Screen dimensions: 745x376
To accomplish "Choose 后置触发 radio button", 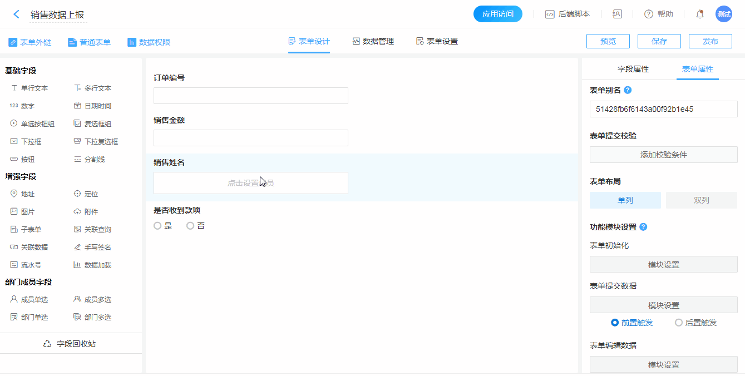I will [x=678, y=323].
